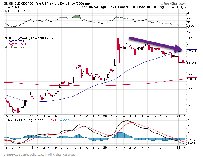Image resolution: width=203 pixels, height=157 pixels.
Task: Click the 145 price axis label
Action: (x=190, y=97)
